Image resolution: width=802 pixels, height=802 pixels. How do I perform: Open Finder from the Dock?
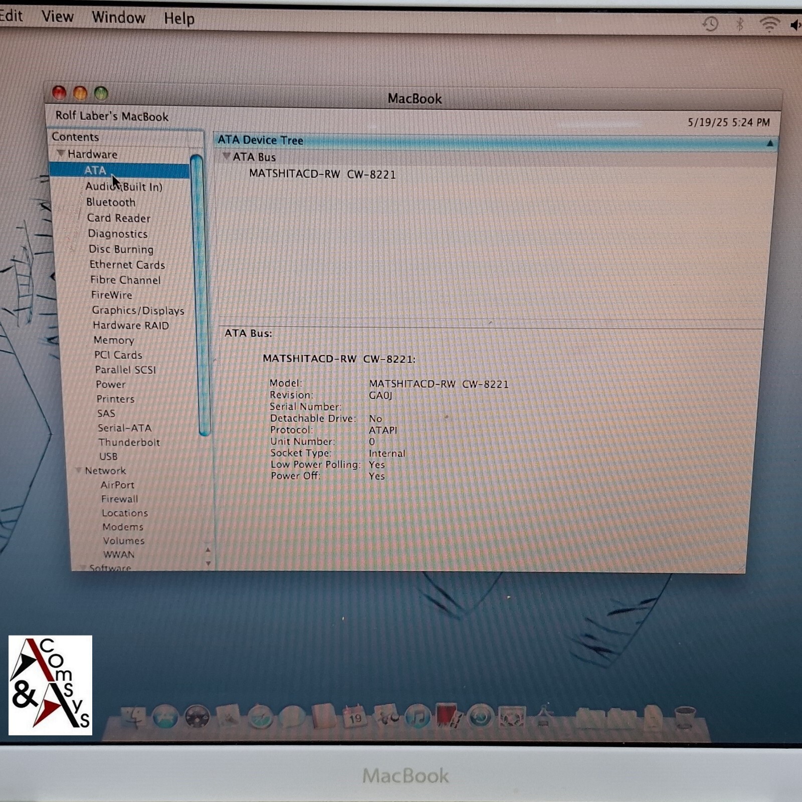[133, 718]
